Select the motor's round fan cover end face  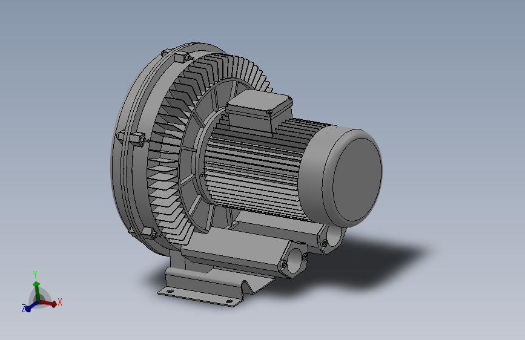coord(357,180)
